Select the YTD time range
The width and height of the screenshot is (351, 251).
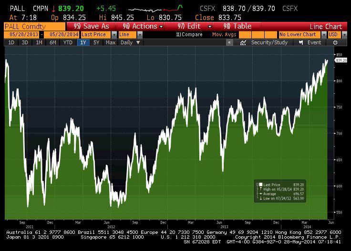(68, 42)
